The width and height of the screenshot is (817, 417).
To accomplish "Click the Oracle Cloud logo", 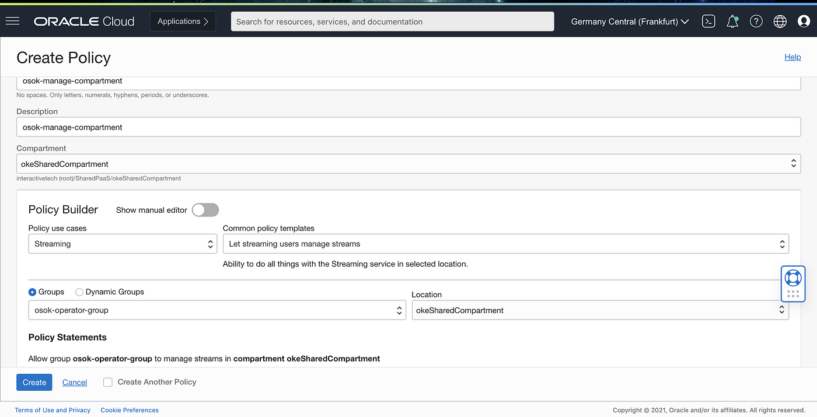I will click(84, 22).
